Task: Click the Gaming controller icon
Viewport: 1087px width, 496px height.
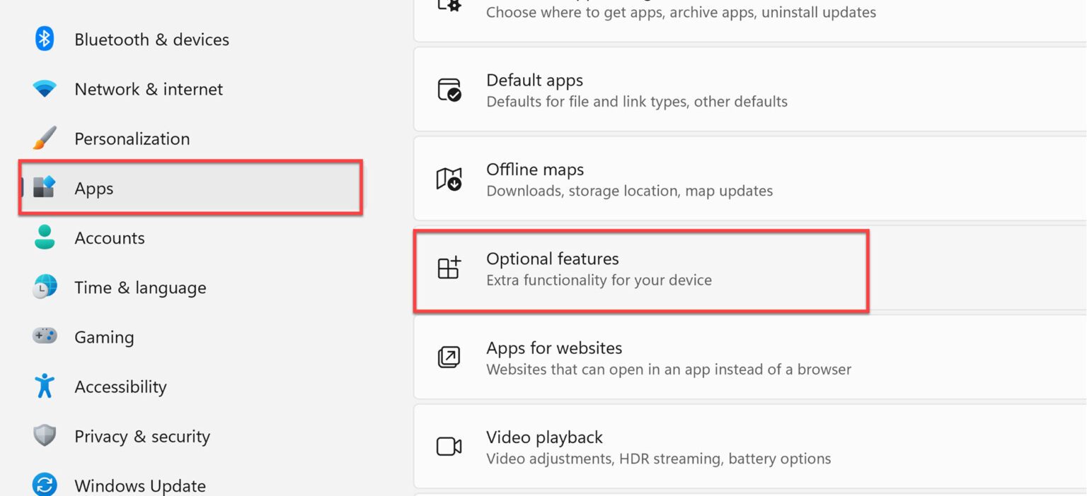Action: pyautogui.click(x=44, y=337)
